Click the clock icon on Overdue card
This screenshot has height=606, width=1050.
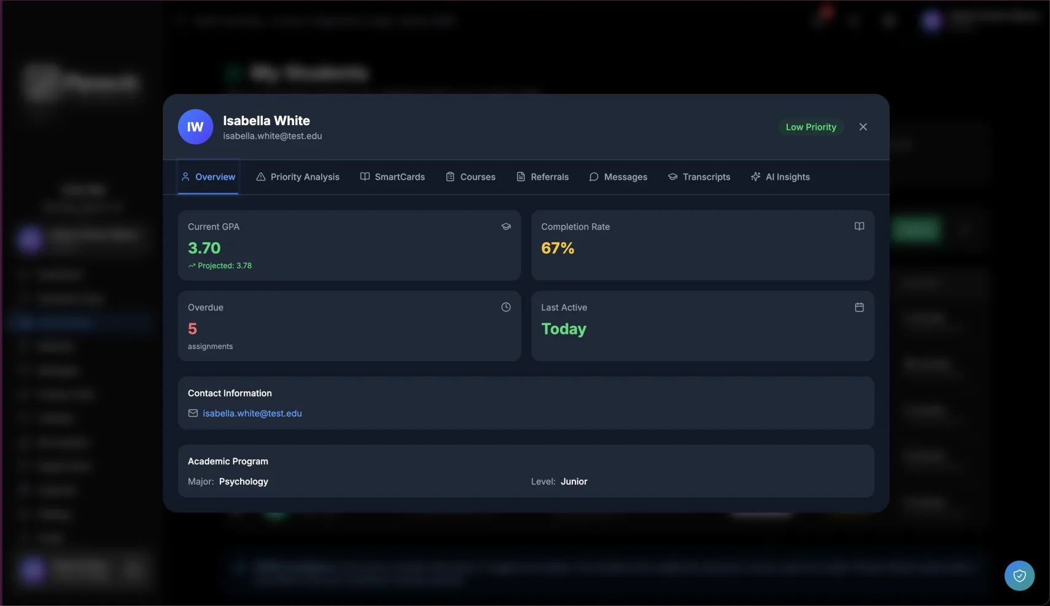point(506,307)
